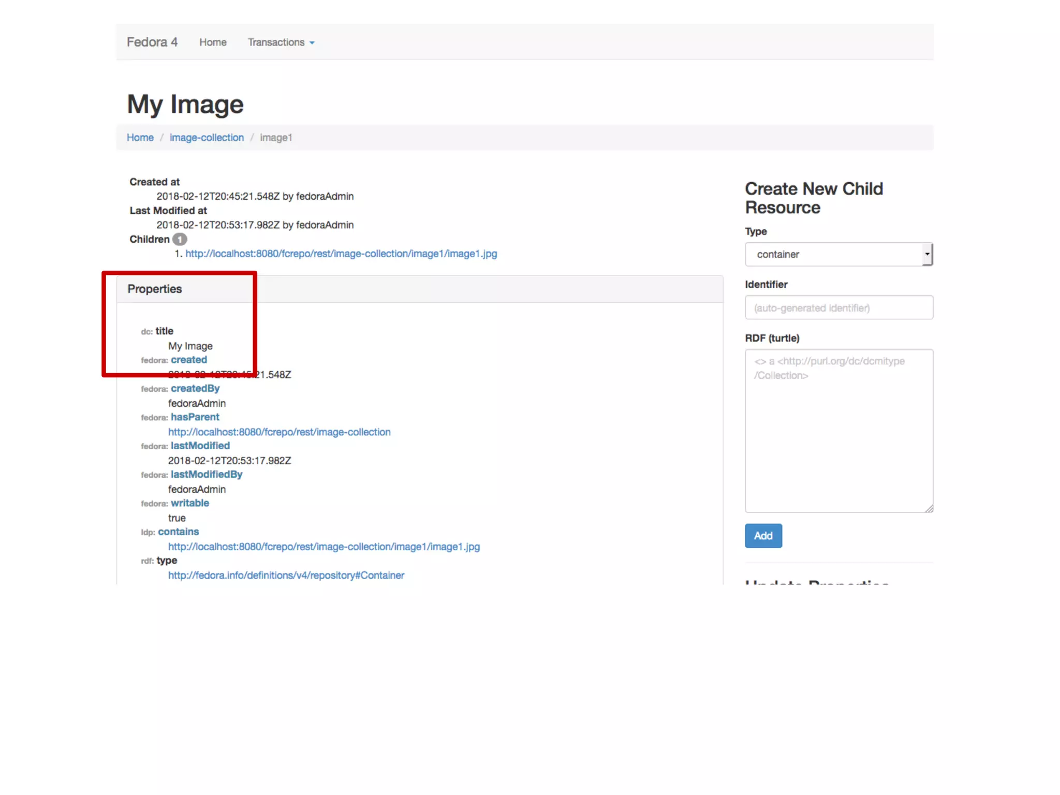Click the Properties panel heading

point(154,289)
